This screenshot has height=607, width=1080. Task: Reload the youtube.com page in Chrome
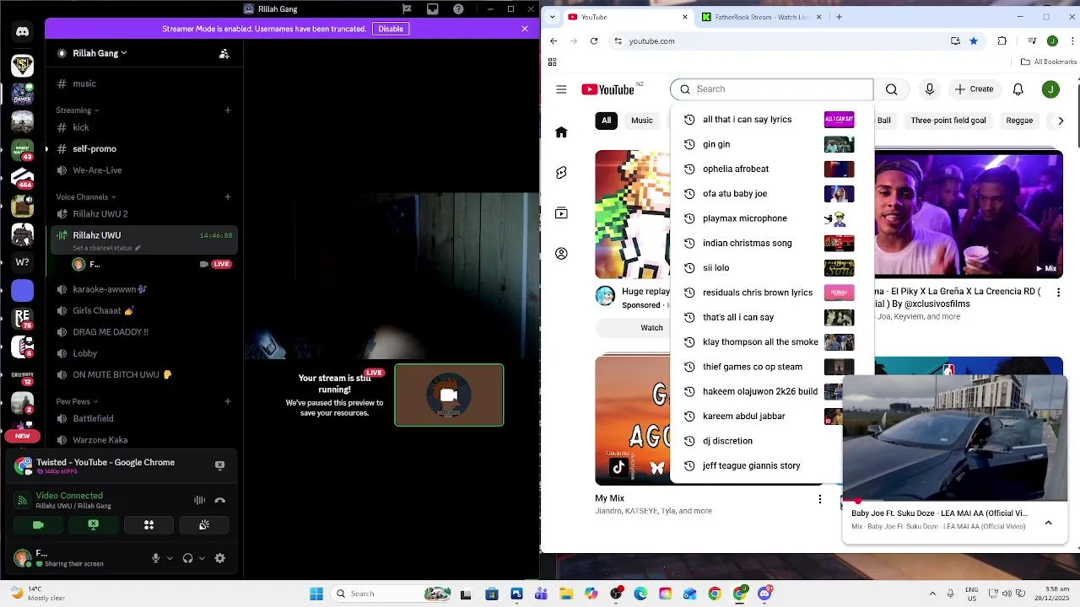[594, 41]
